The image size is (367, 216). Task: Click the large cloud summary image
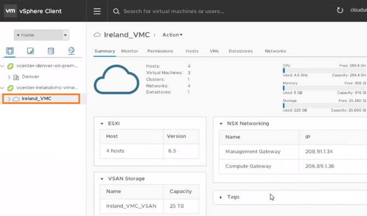click(116, 79)
